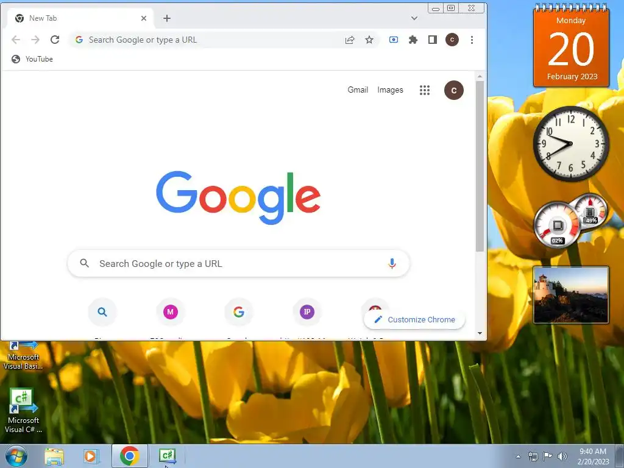This screenshot has width=624, height=468.
Task: Click the Customize Chrome button
Action: (x=414, y=319)
